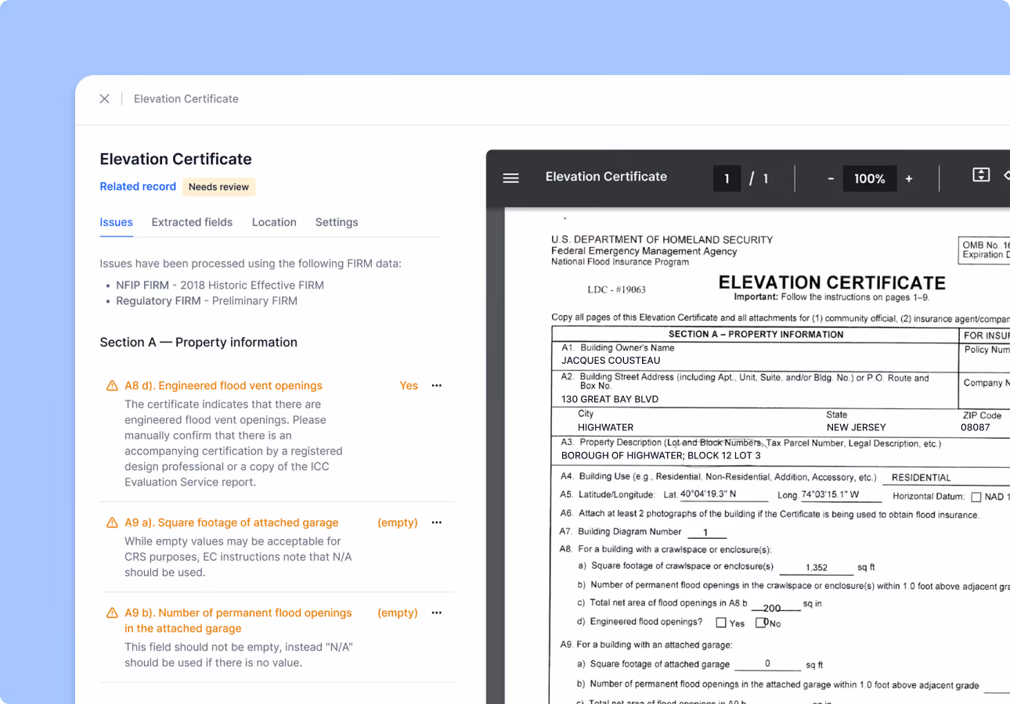Screen dimensions: 1010x704
Task: Click owner name 'JACQUES COUSTEAU' in the document
Action: coord(611,361)
